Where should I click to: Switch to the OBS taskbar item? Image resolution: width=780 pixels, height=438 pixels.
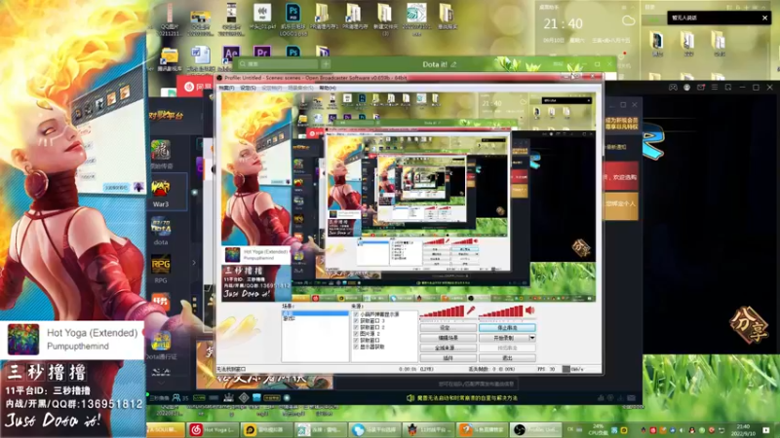[535, 429]
